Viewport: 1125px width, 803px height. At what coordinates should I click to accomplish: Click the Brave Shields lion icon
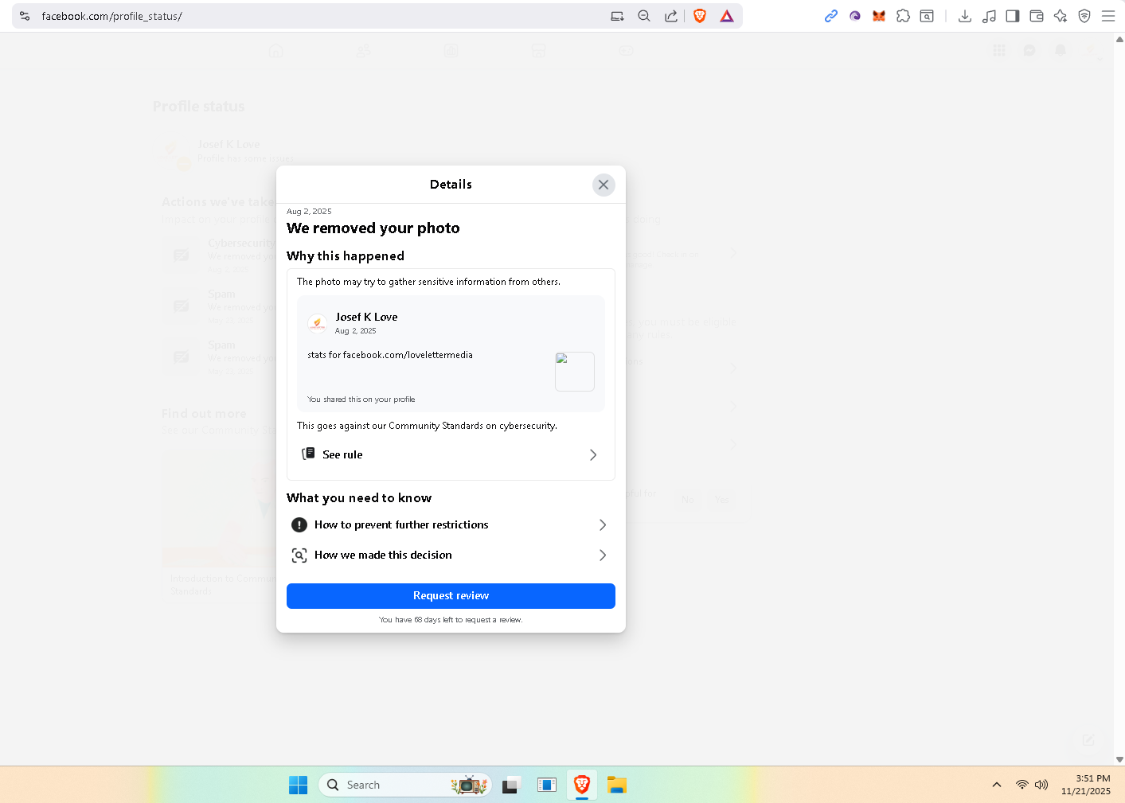(700, 16)
